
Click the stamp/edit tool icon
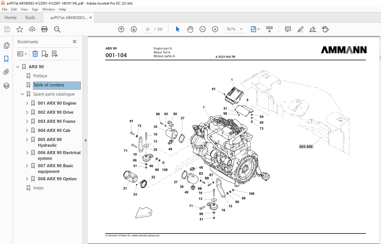(326, 29)
